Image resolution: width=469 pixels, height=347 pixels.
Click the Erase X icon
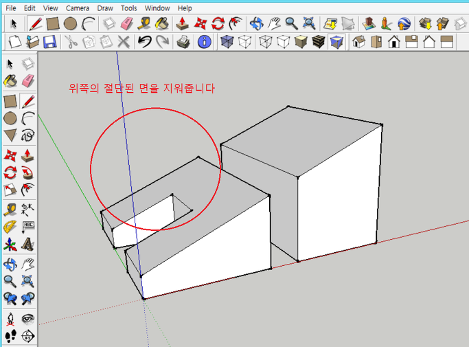click(x=123, y=42)
